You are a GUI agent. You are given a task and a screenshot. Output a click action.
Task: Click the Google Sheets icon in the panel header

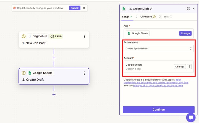[x=124, y=9]
